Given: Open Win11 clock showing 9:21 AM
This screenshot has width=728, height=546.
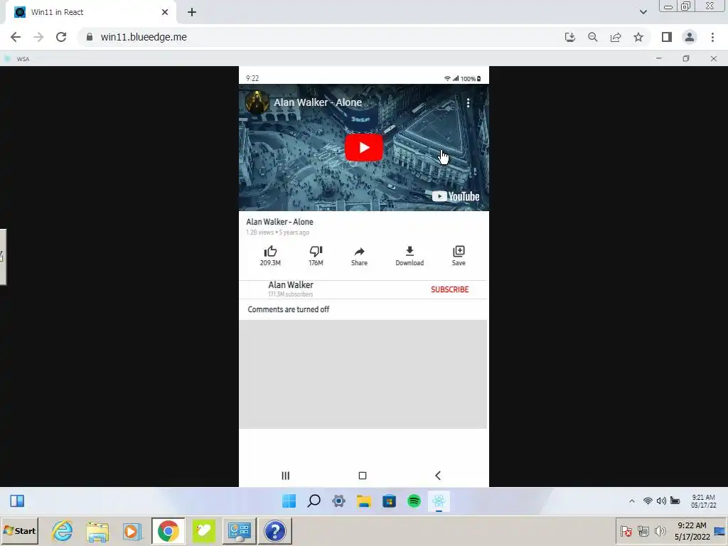Looking at the screenshot, I should click(703, 501).
